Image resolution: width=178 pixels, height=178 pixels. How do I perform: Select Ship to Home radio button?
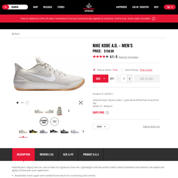pos(94,70)
